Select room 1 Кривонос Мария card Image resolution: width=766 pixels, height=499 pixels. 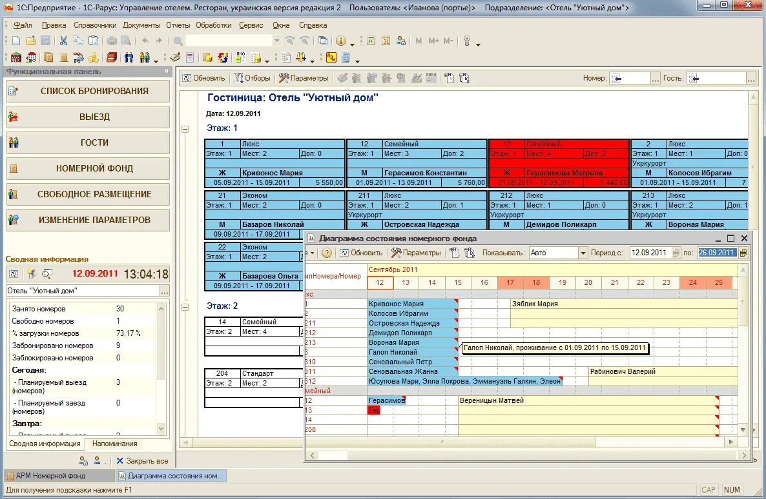point(274,163)
